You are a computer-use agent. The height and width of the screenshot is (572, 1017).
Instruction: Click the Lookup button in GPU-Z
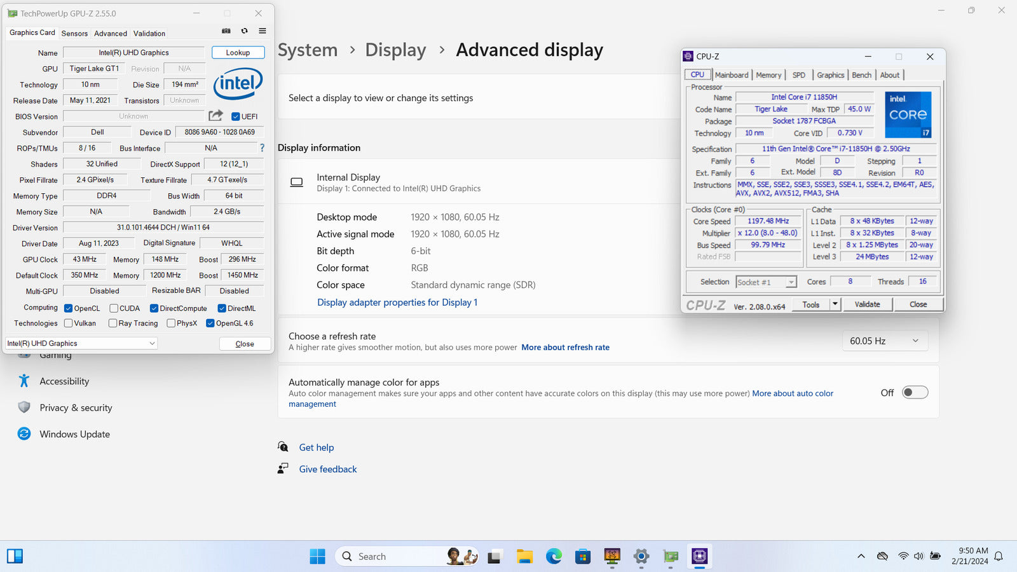tap(238, 53)
